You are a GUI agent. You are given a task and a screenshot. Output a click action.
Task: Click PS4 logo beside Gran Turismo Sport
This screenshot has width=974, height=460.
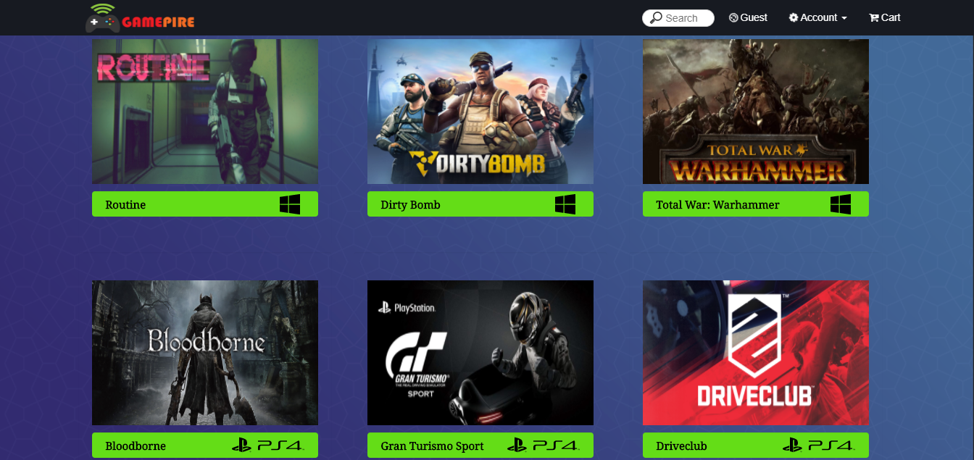(544, 445)
